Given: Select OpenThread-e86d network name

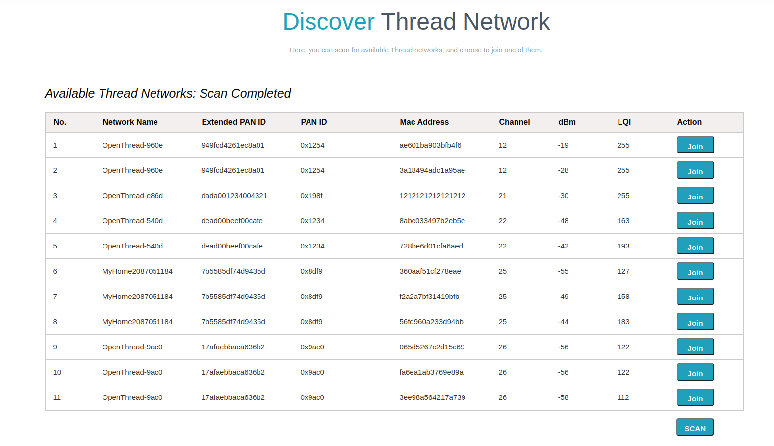Looking at the screenshot, I should tap(133, 196).
